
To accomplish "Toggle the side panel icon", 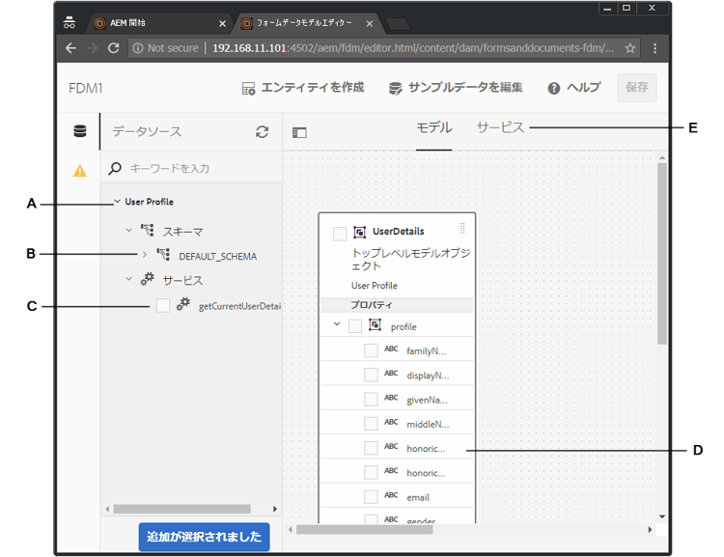I will pos(299,133).
